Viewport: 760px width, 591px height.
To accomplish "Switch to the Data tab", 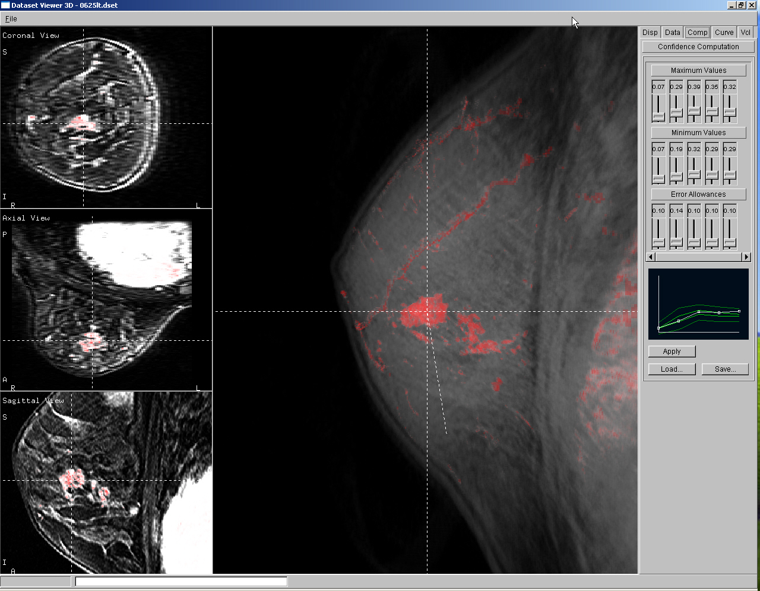I will tap(673, 33).
